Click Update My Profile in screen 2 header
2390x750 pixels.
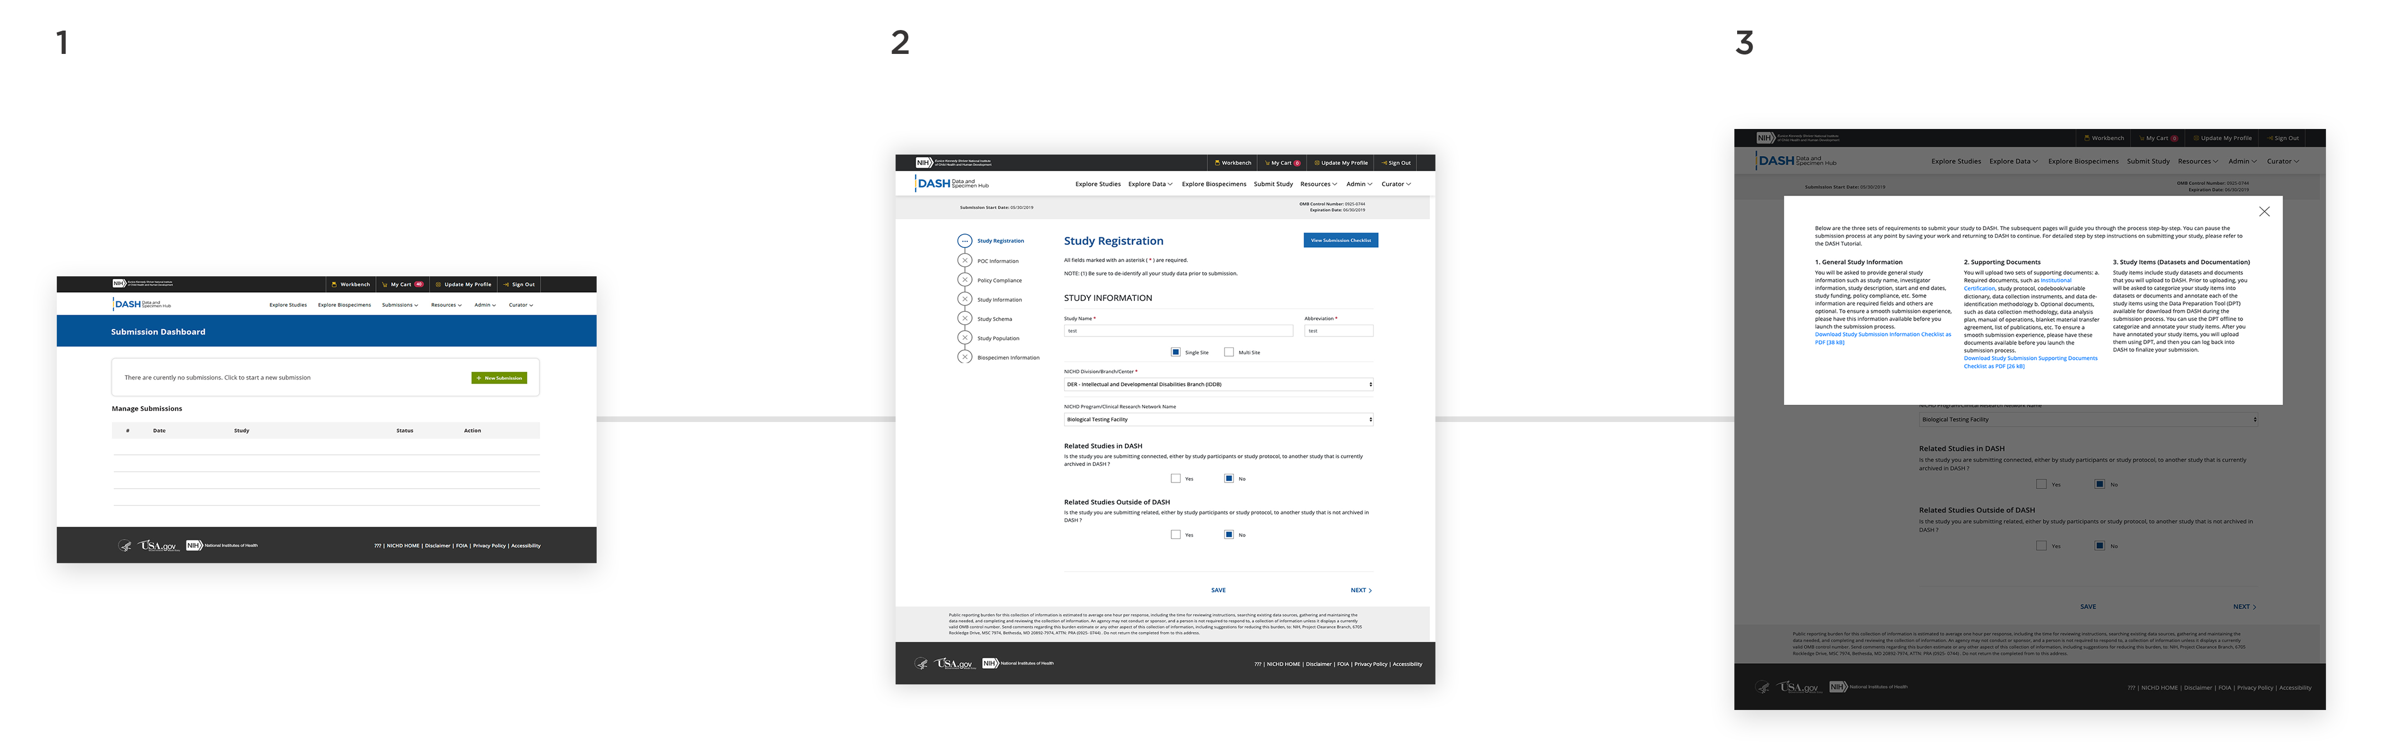[1341, 163]
